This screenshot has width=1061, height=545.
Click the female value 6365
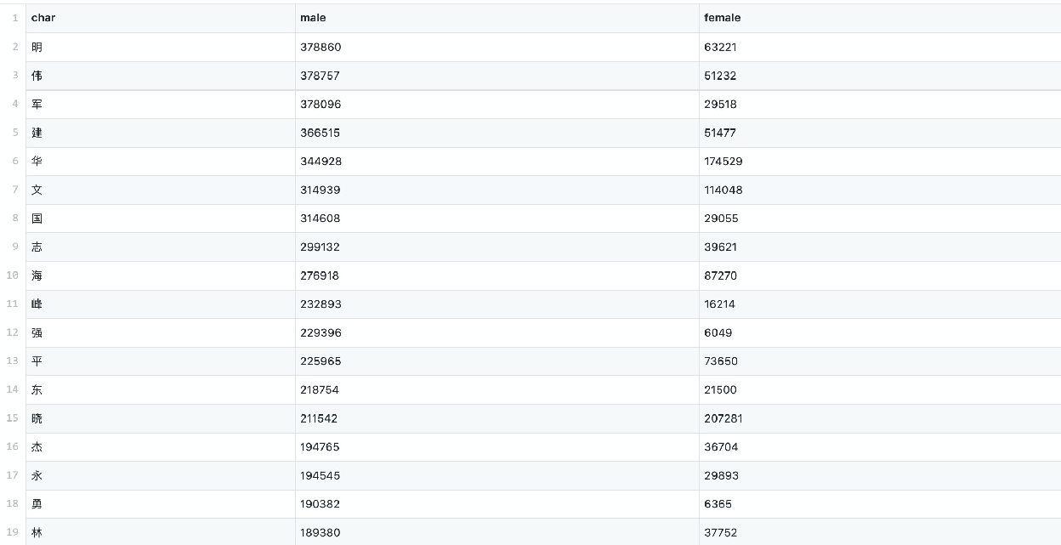click(718, 504)
